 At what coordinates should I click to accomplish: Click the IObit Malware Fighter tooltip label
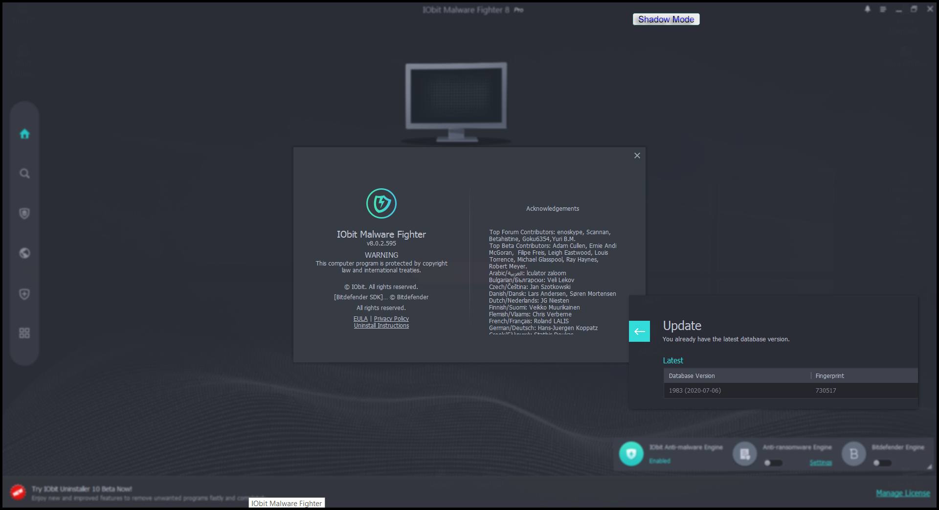pos(287,503)
